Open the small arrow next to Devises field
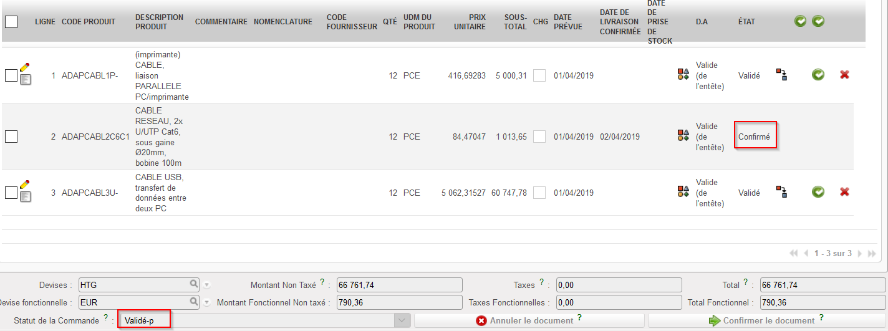Viewport: 888px width, 331px height. tap(207, 285)
